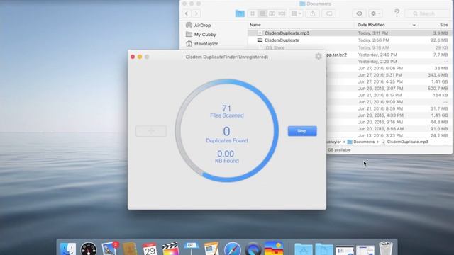Image resolution: width=454 pixels, height=255 pixels.
Task: Launch Safari from the Dock
Action: pos(232,249)
